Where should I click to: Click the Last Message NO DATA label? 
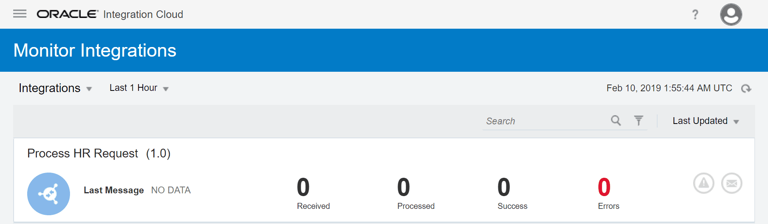(137, 190)
